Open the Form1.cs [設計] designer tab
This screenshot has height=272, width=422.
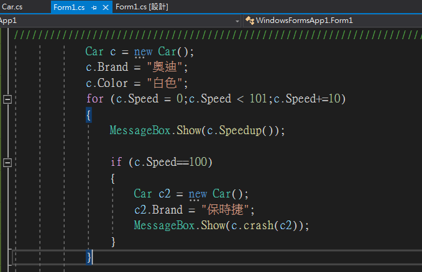point(142,7)
